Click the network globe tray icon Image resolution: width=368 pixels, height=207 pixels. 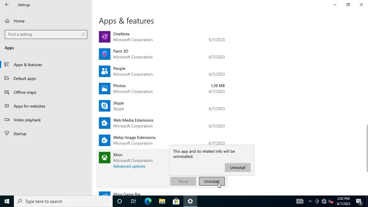pyautogui.click(x=324, y=201)
